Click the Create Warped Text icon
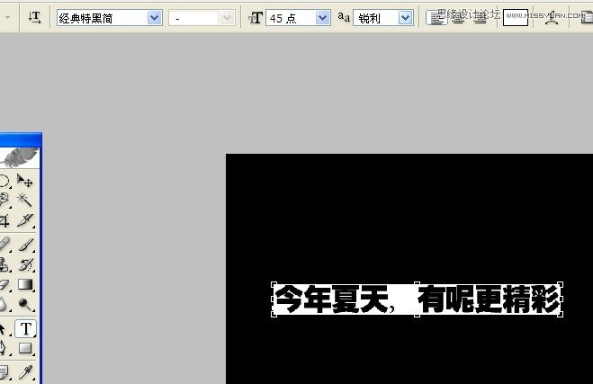The image size is (593, 384). pyautogui.click(x=551, y=17)
